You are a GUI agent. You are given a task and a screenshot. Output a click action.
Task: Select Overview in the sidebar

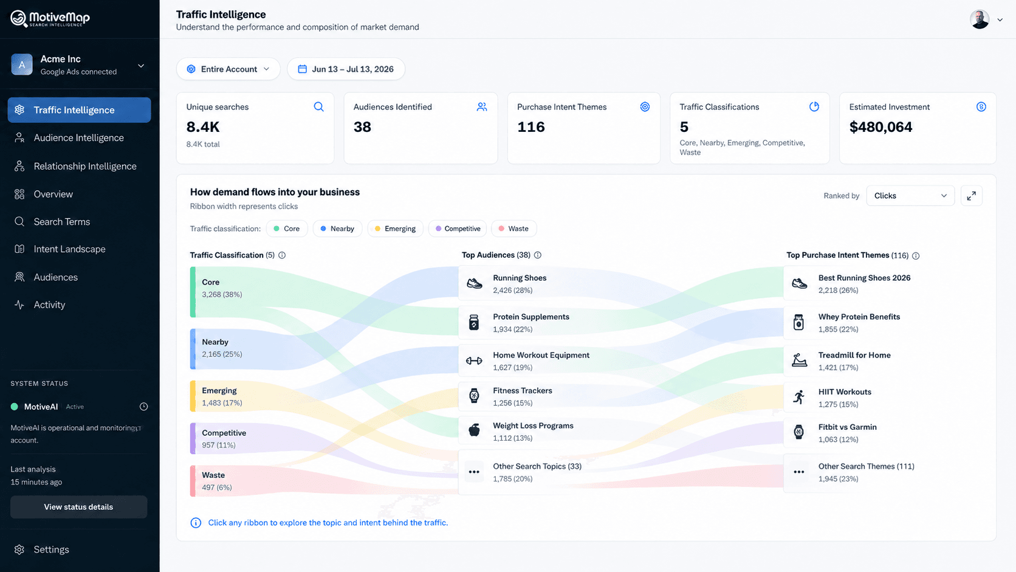79,195
